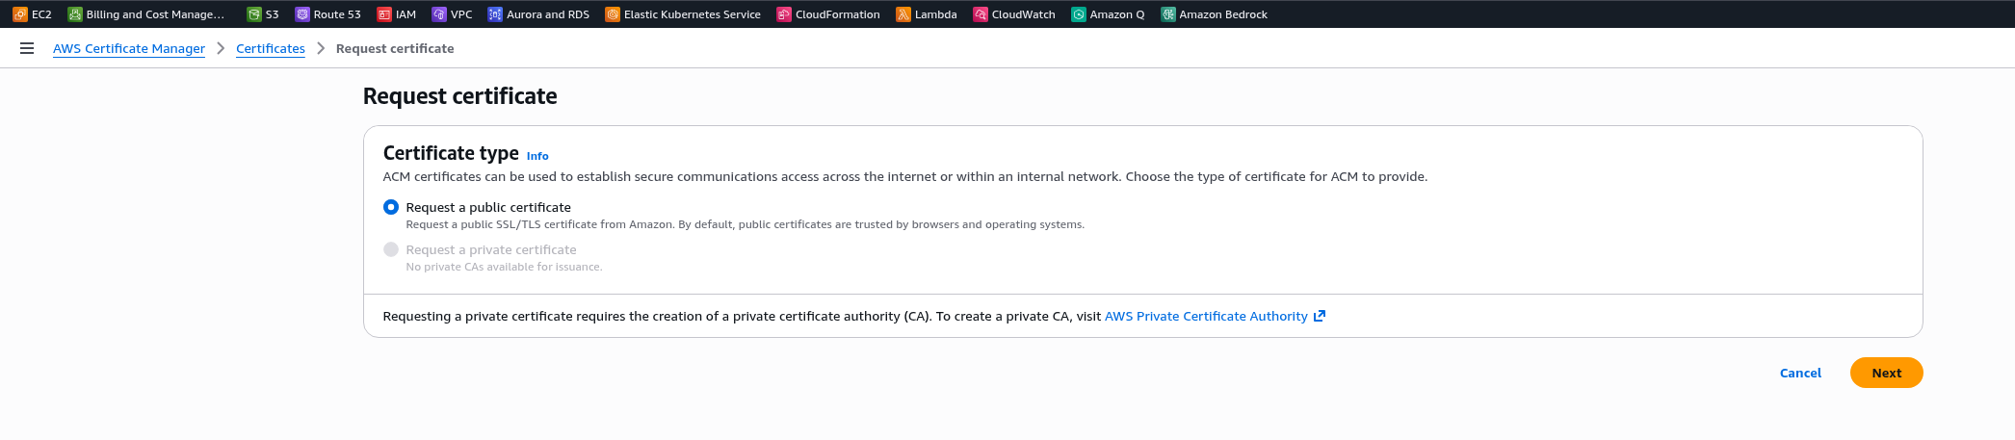The width and height of the screenshot is (2015, 440).
Task: Navigate to AWS Certificate Manager breadcrumb
Action: [129, 48]
